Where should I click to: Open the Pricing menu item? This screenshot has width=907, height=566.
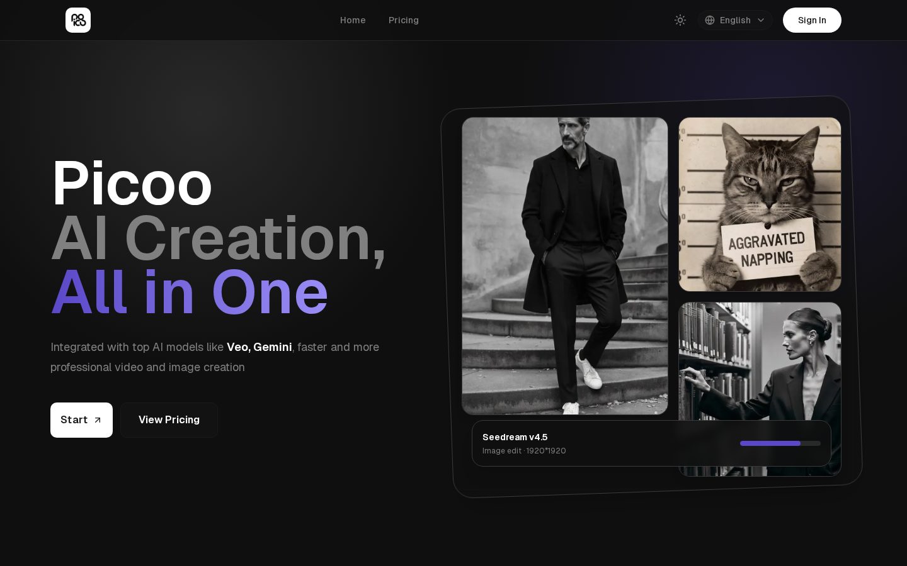(x=404, y=20)
